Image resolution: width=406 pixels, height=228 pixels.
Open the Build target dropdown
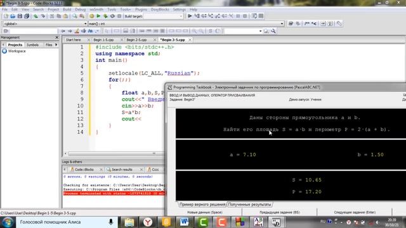(163, 16)
